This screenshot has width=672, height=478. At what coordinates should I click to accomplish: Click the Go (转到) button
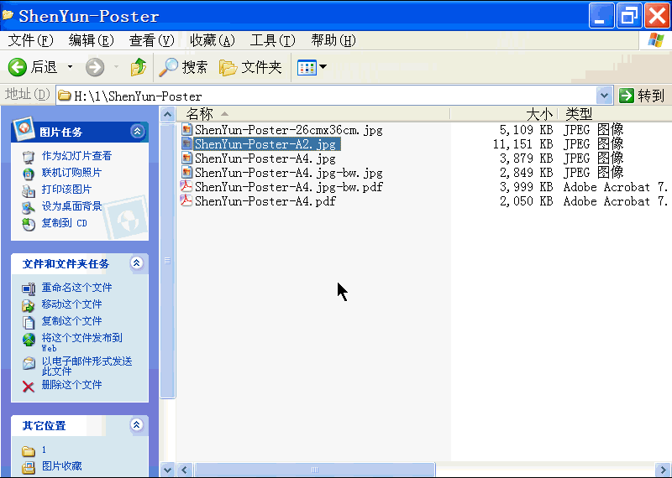[642, 96]
